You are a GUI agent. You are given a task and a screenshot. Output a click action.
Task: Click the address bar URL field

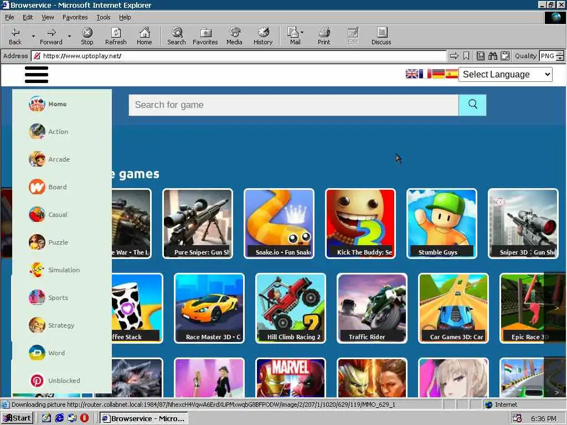coord(239,56)
